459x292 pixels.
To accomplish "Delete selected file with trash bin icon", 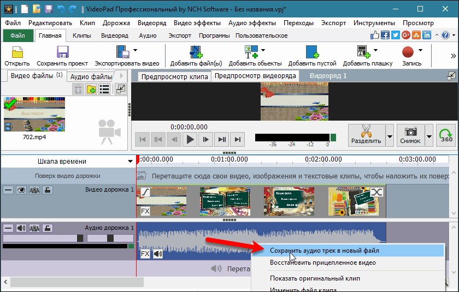I will coord(78,89).
